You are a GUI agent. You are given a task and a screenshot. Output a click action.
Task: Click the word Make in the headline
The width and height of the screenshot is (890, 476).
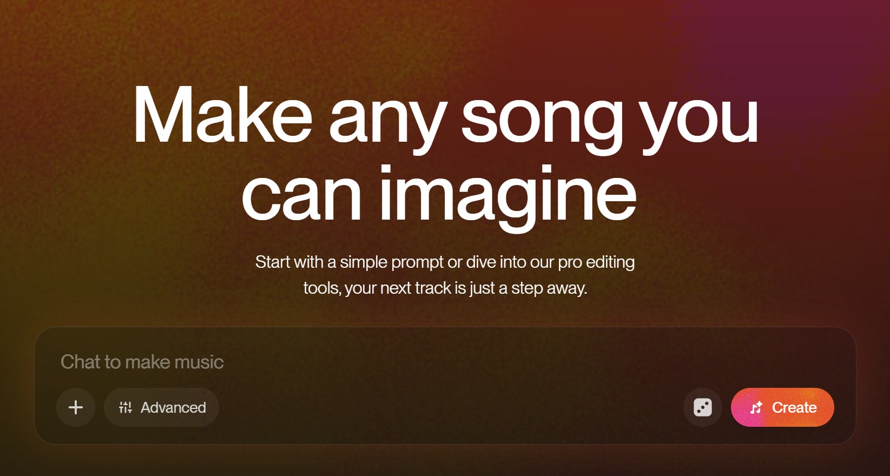coord(222,114)
